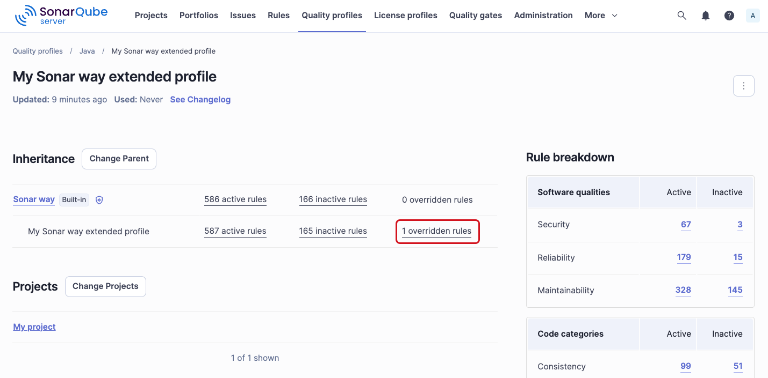Screen dimensions: 768x378
Task: Open the Rules menu item
Action: coord(279,16)
